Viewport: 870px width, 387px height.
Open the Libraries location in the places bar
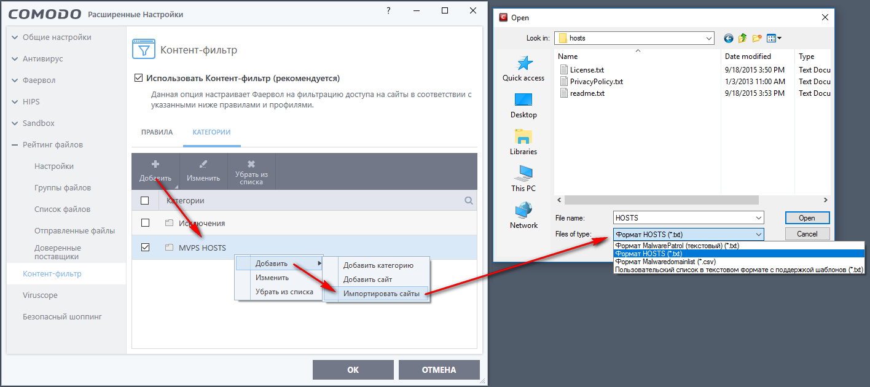point(523,142)
